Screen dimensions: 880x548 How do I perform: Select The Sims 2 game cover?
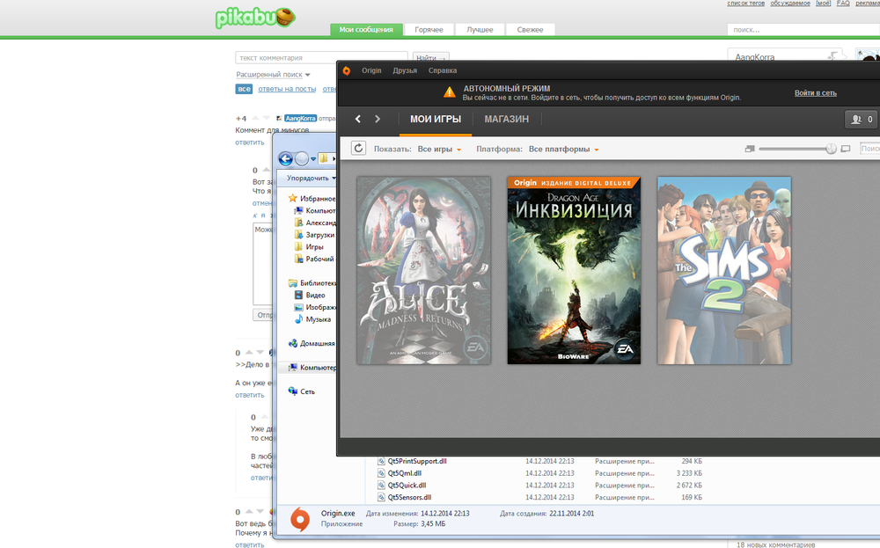point(724,270)
